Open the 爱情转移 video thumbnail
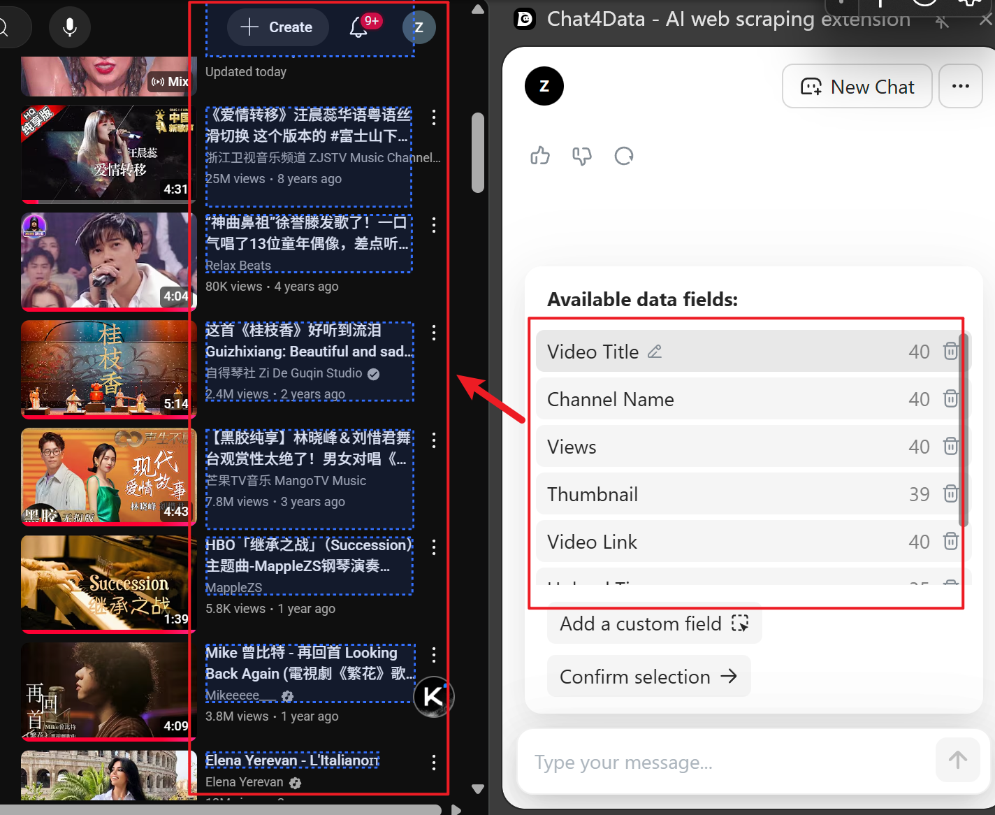Screen dimensions: 995x815 (108, 154)
